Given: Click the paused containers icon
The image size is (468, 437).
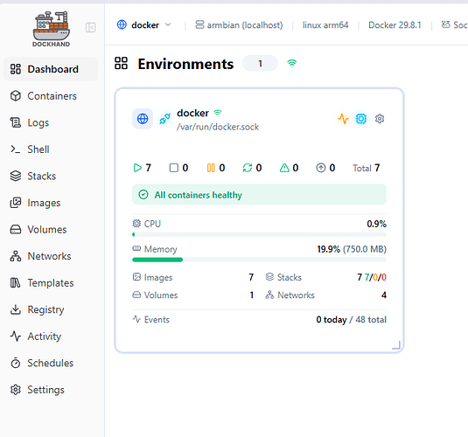Looking at the screenshot, I should pyautogui.click(x=211, y=168).
